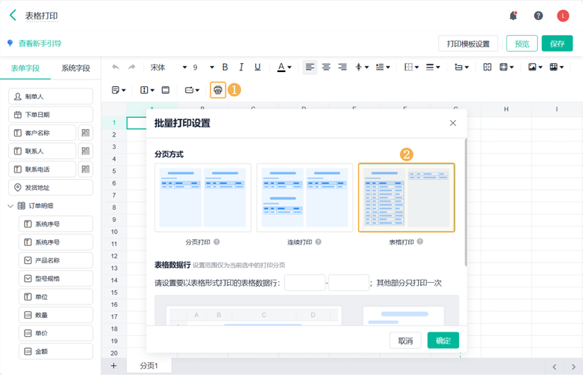583x375 pixels.
Task: Open the font color dropdown arrow
Action: [x=290, y=67]
